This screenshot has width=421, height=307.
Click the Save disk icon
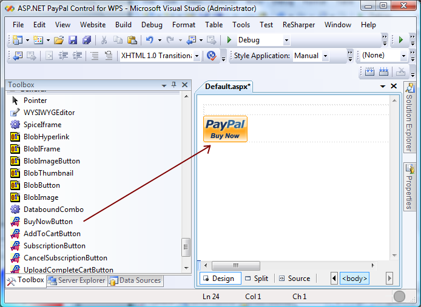click(73, 41)
